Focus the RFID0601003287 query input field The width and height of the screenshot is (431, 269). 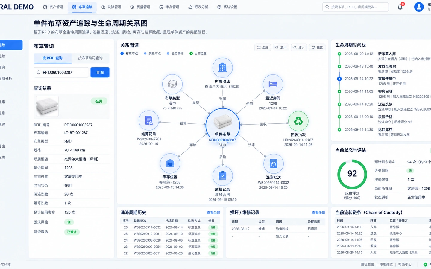coord(61,72)
